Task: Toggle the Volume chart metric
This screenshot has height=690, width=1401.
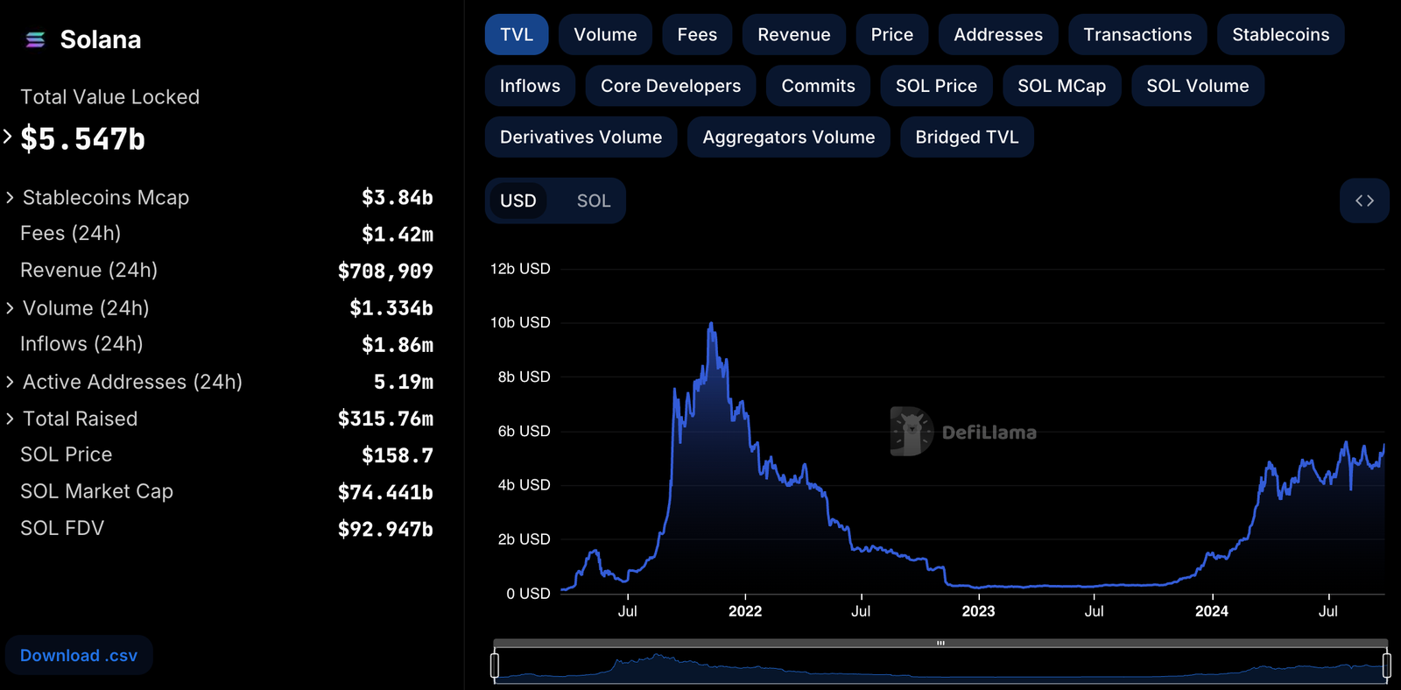Action: (x=605, y=34)
